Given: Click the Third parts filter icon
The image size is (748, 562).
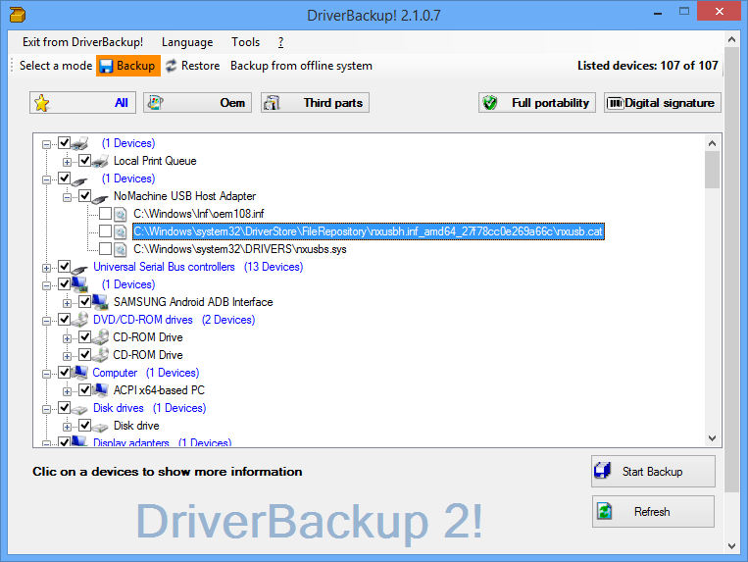Looking at the screenshot, I should tap(272, 103).
